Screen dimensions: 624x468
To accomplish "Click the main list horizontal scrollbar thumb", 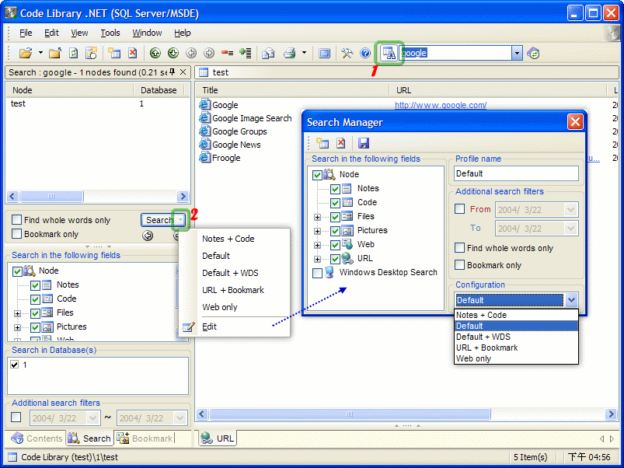I will click(x=350, y=414).
